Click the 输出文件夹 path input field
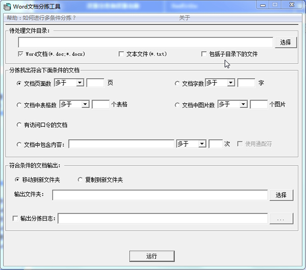 coord(160,195)
